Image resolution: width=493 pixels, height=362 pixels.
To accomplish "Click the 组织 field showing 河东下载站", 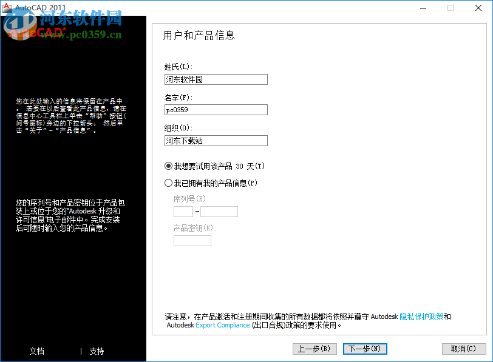I will [x=216, y=140].
